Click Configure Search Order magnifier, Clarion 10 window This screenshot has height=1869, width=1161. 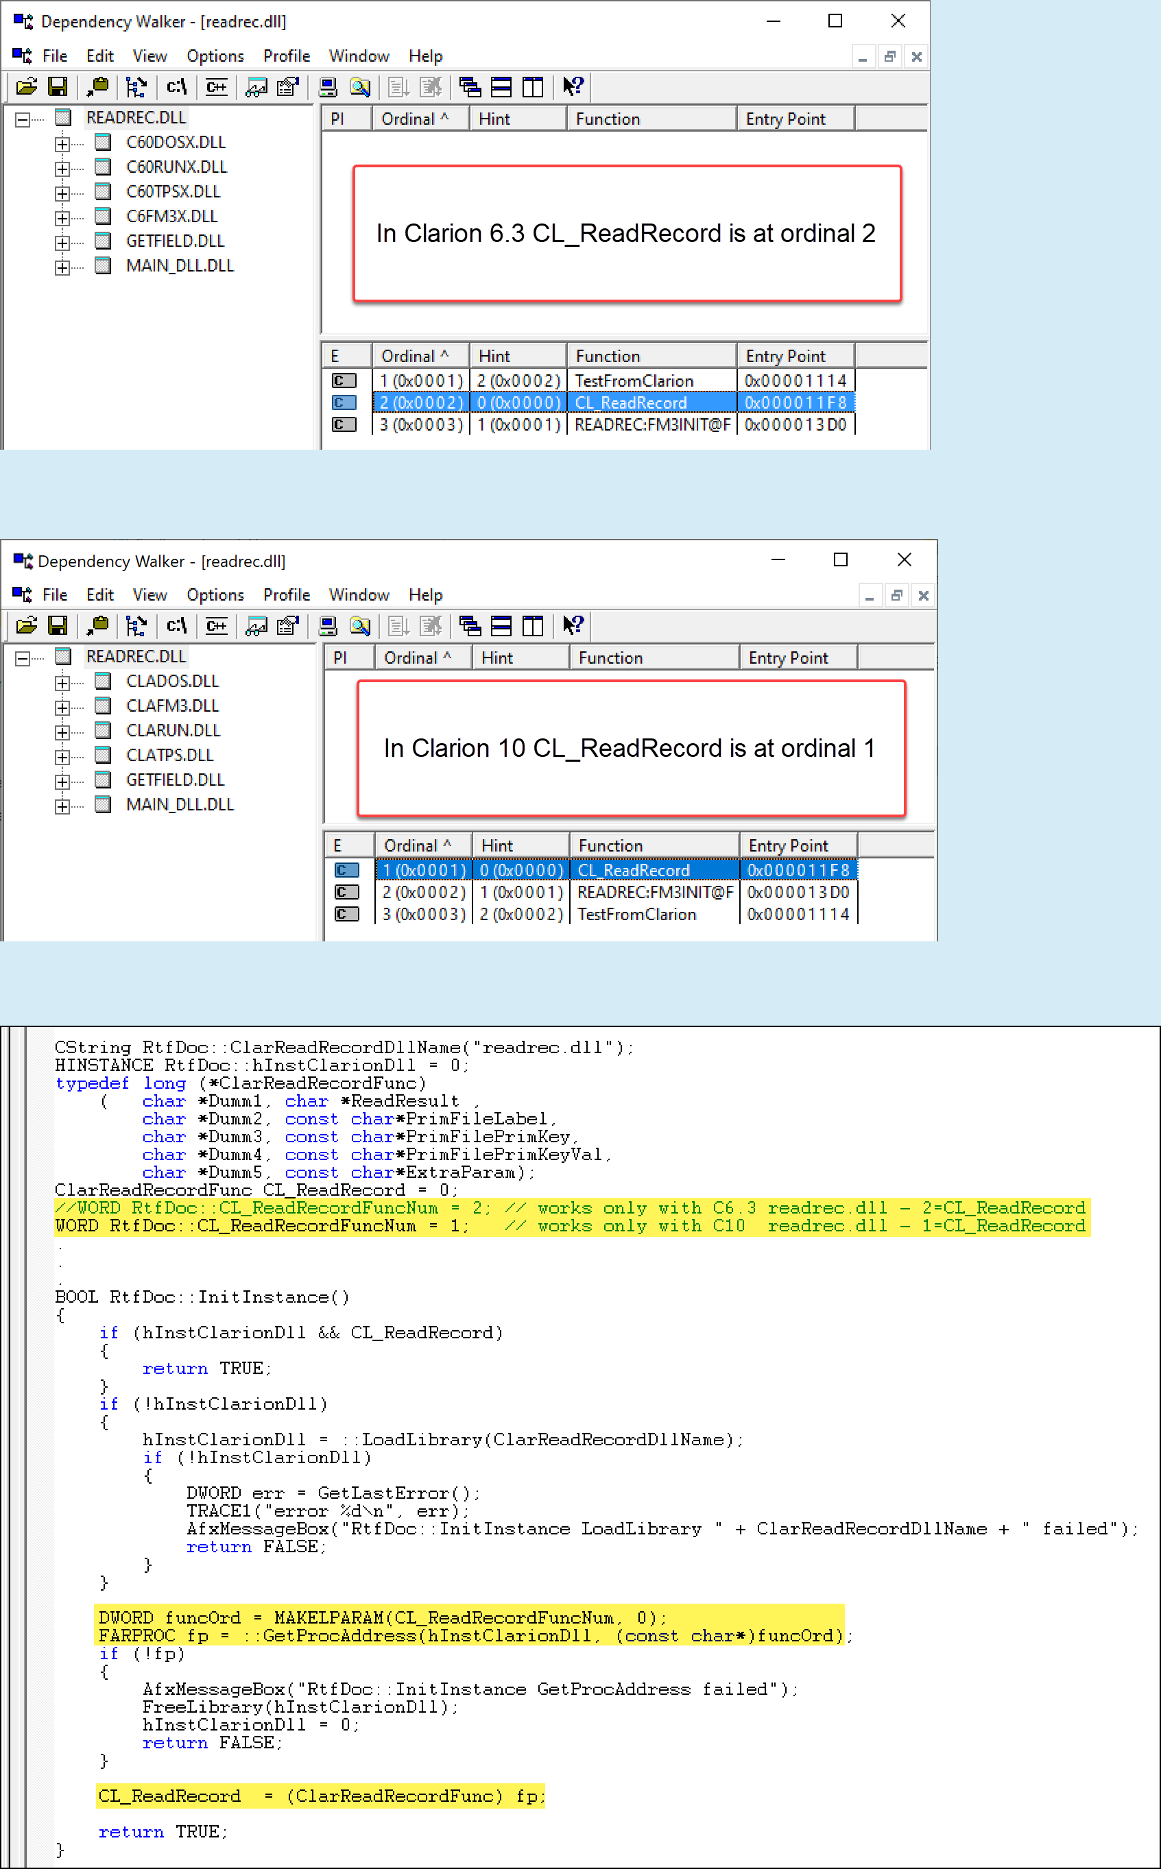click(359, 625)
